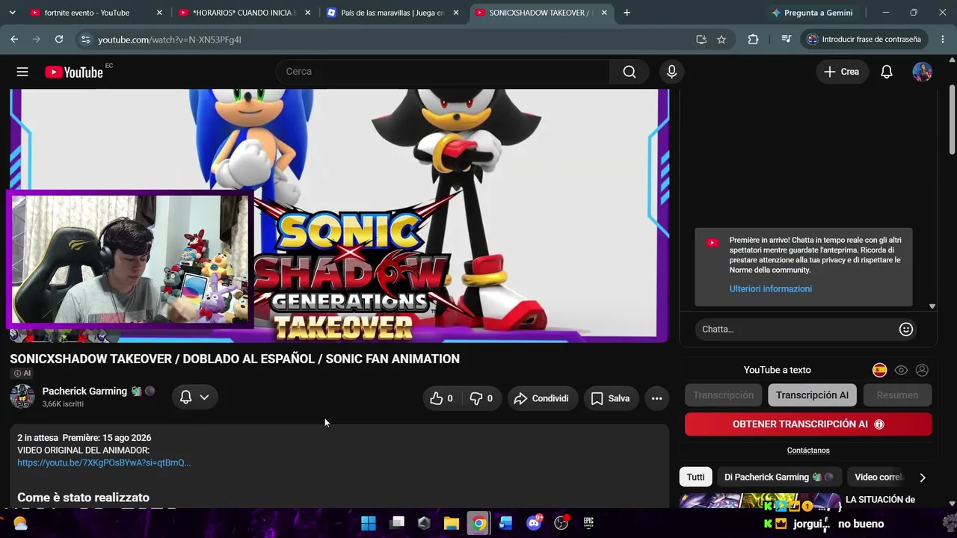
Task: Open a new browser tab
Action: pos(627,13)
